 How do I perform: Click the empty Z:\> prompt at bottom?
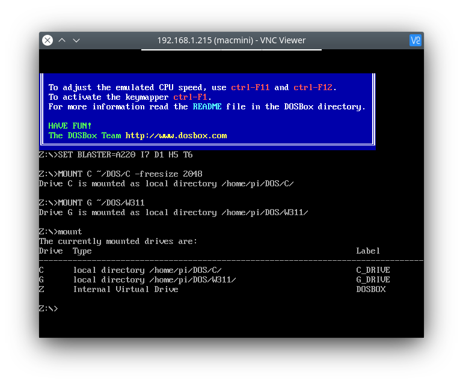coord(49,309)
